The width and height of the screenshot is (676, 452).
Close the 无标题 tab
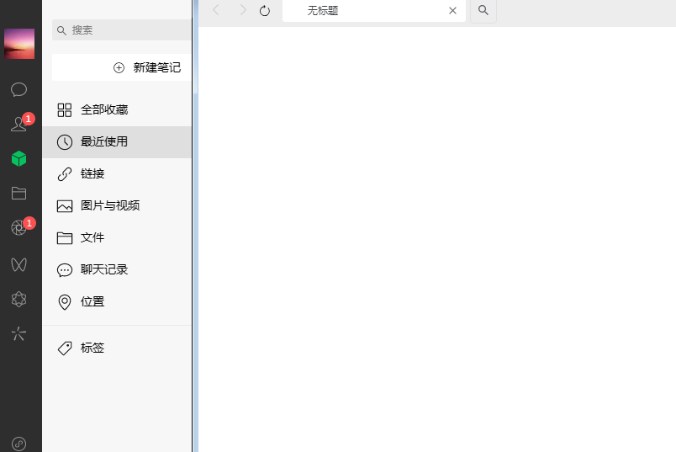pos(452,11)
